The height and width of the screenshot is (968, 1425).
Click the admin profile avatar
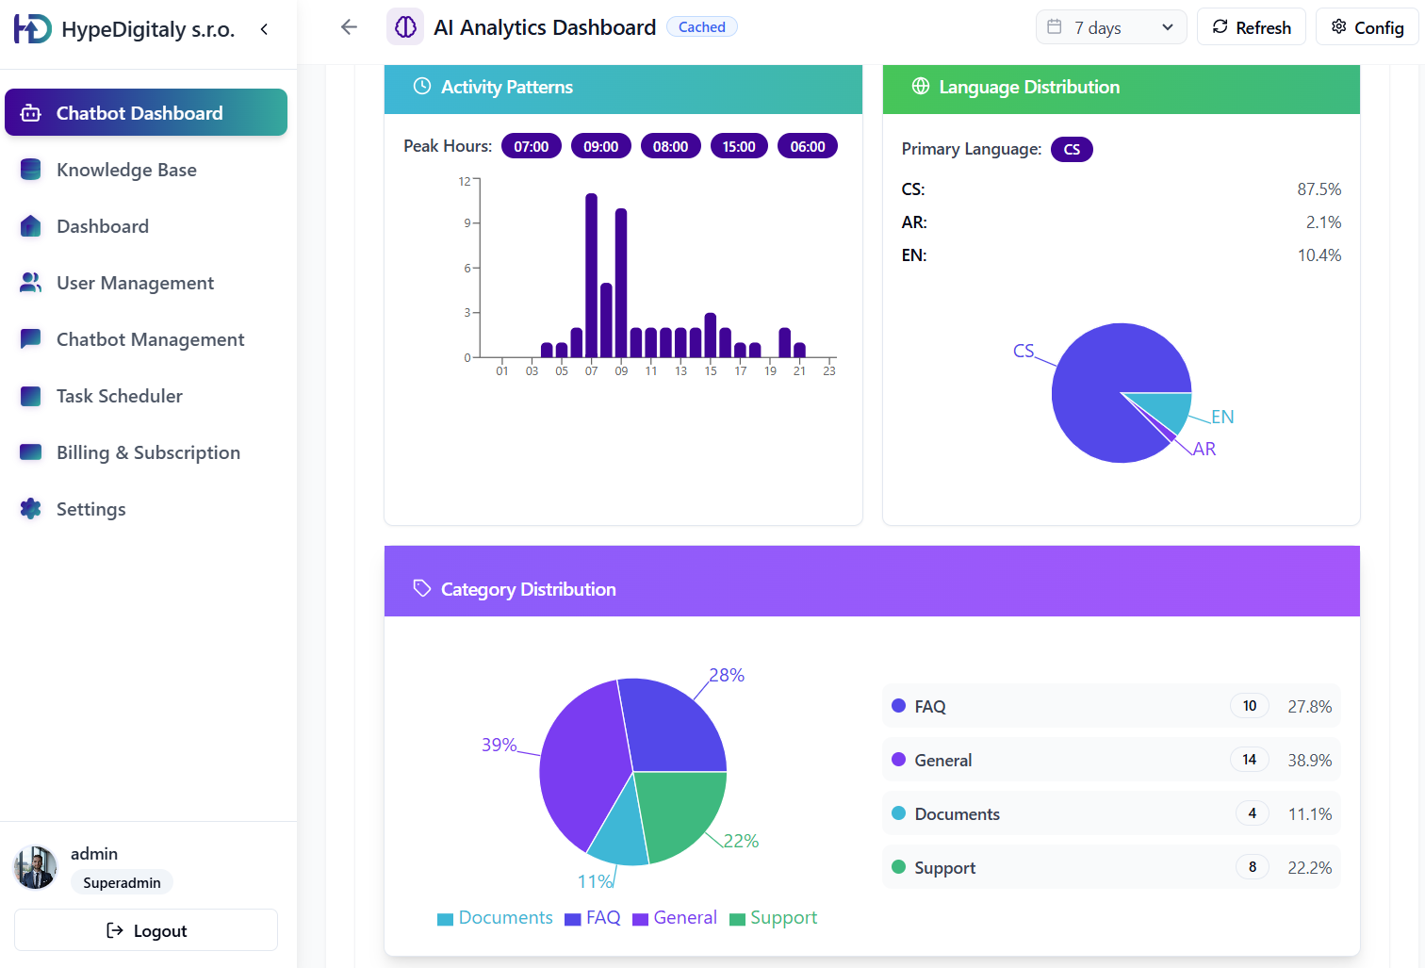point(35,867)
